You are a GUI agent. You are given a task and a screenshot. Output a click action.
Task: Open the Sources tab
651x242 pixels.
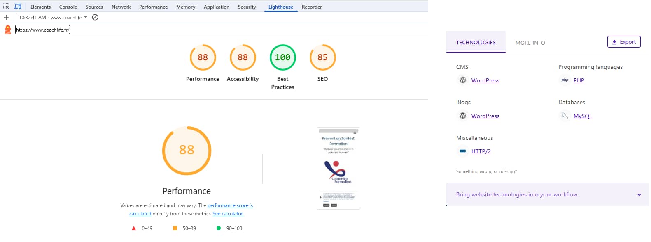[94, 7]
